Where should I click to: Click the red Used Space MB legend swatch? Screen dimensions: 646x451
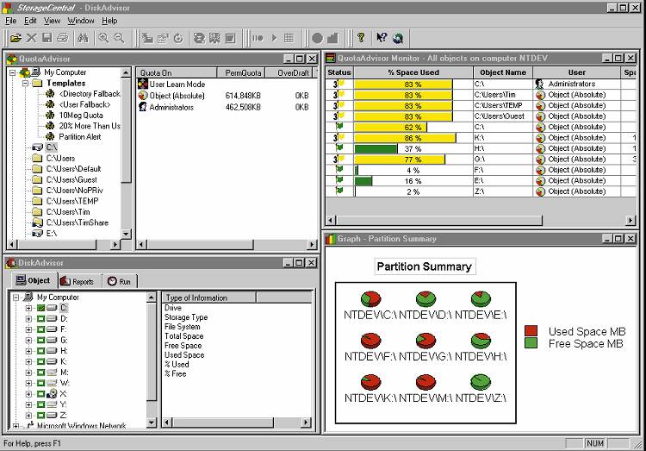(x=531, y=331)
